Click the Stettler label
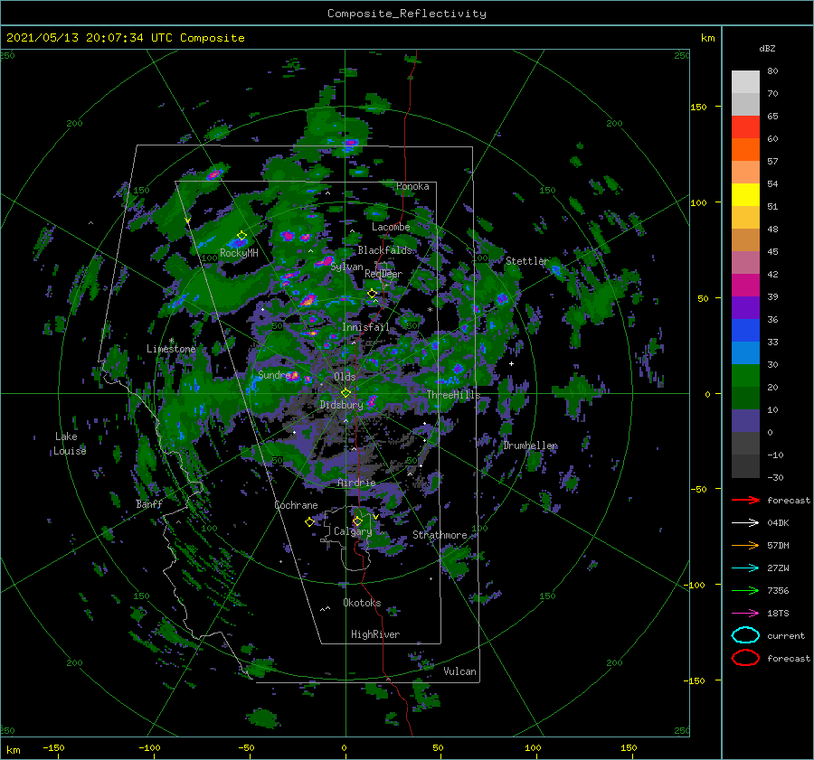This screenshot has height=760, width=814. pyautogui.click(x=527, y=261)
